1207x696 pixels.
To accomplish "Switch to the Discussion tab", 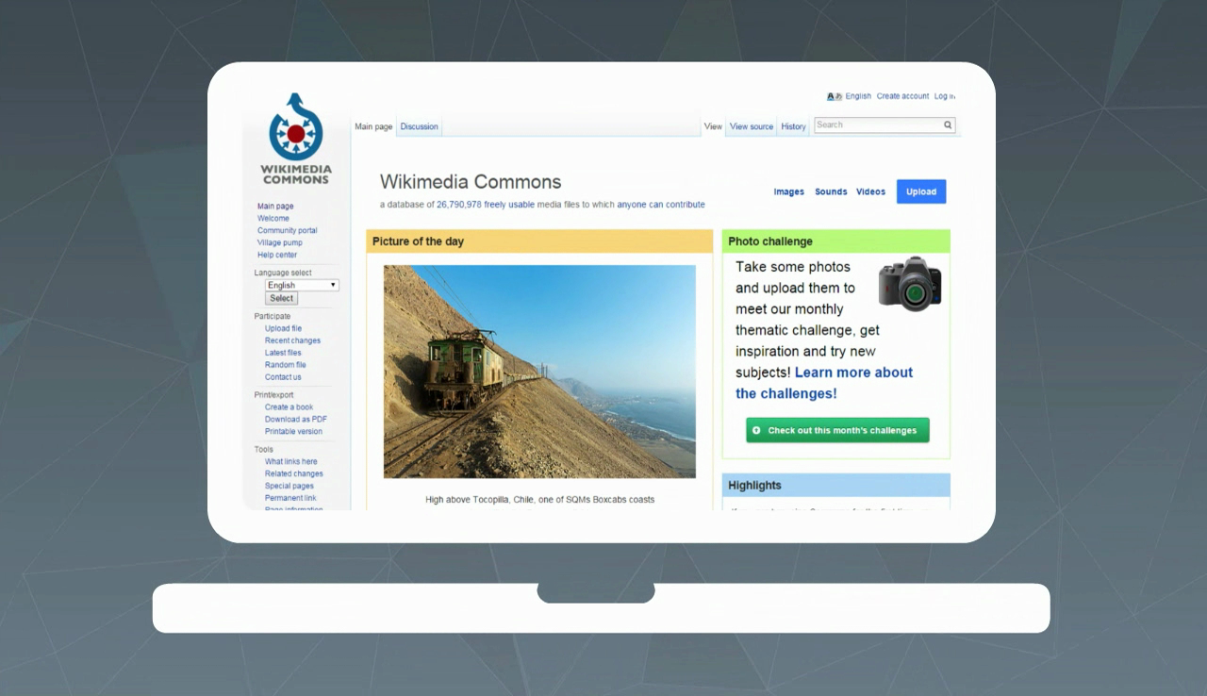I will click(419, 126).
